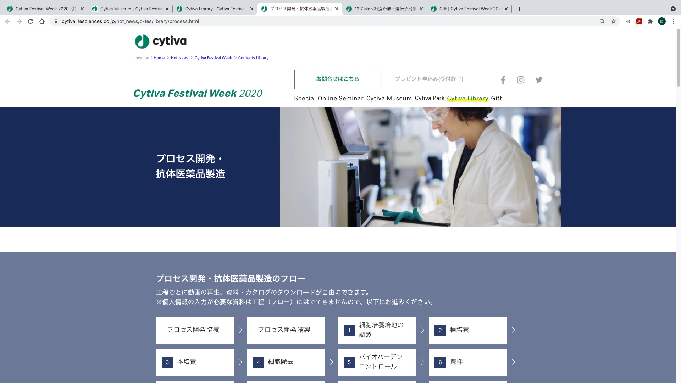
Task: Select the プロセス開発 培養 flow card
Action: tap(195, 330)
